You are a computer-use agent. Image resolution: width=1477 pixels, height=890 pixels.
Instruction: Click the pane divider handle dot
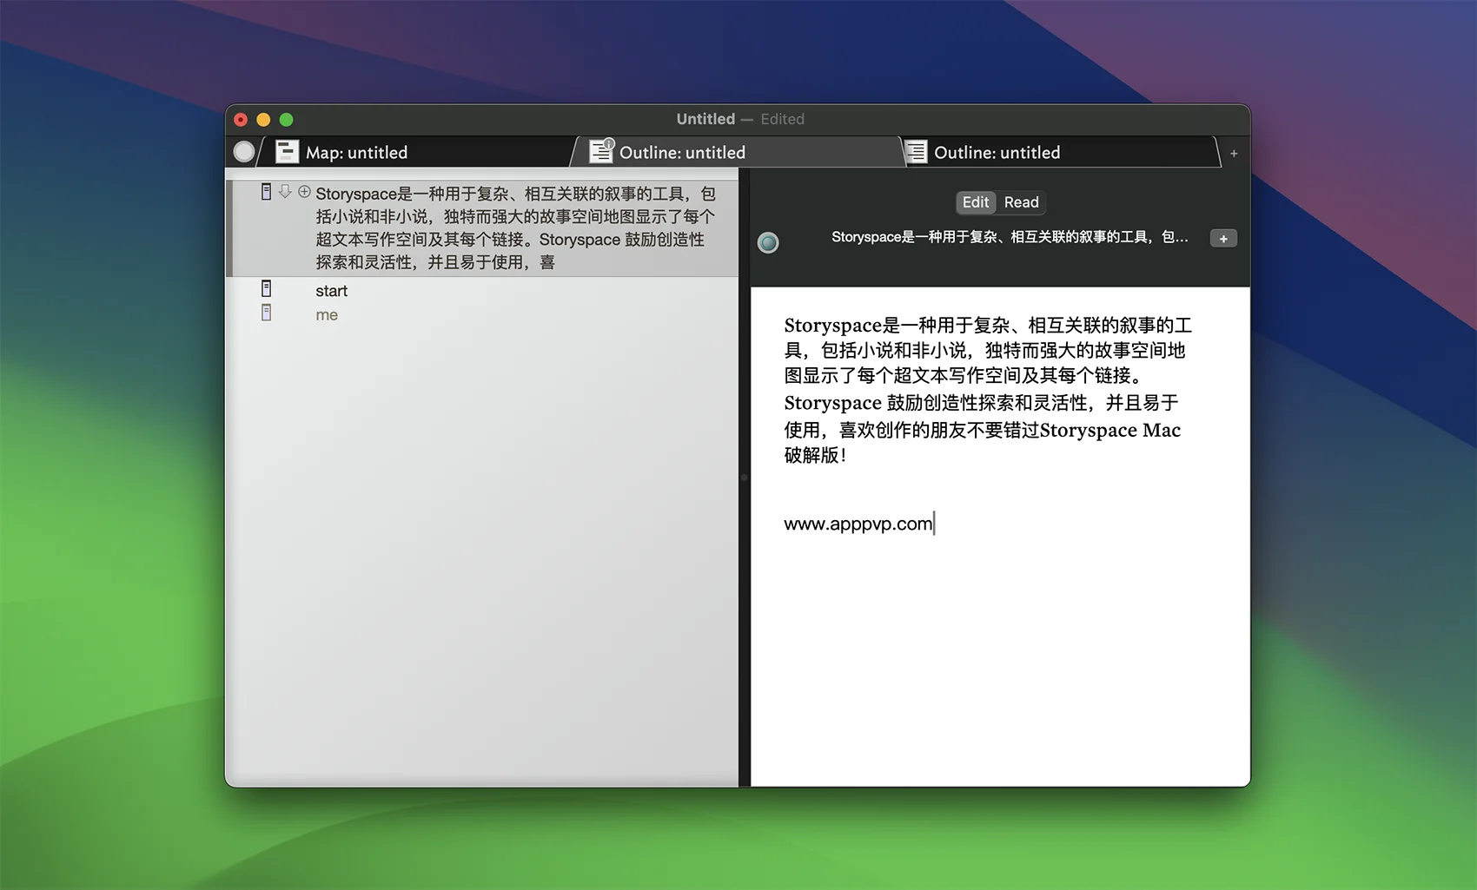[x=744, y=478]
